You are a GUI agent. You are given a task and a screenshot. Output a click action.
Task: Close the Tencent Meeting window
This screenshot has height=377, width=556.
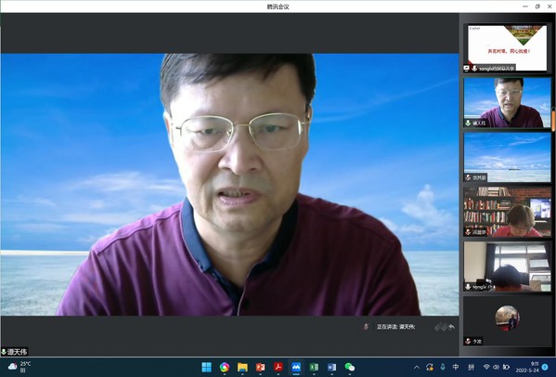550,6
